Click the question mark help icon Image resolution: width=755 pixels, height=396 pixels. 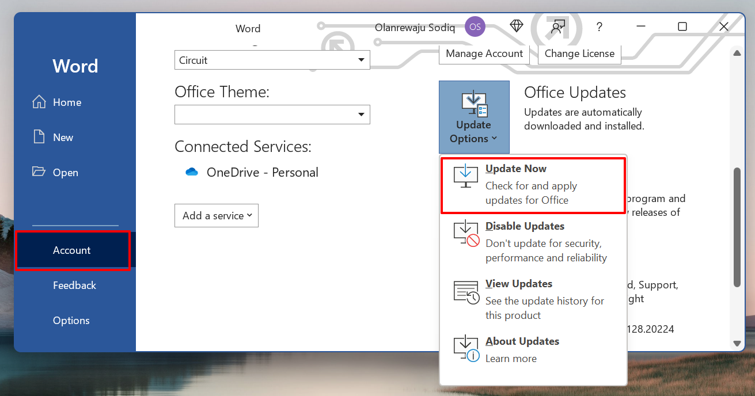(599, 26)
